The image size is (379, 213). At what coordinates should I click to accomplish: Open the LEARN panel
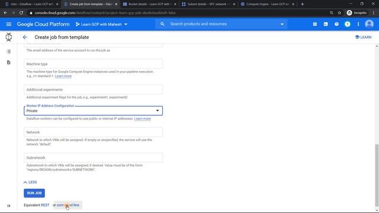(x=363, y=37)
